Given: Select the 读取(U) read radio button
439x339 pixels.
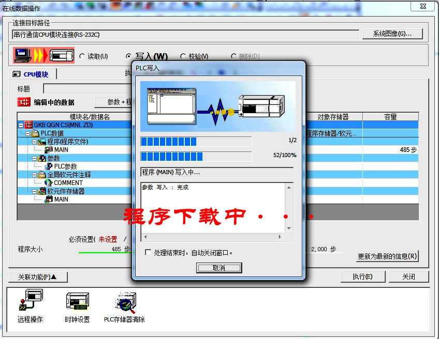Looking at the screenshot, I should point(82,56).
